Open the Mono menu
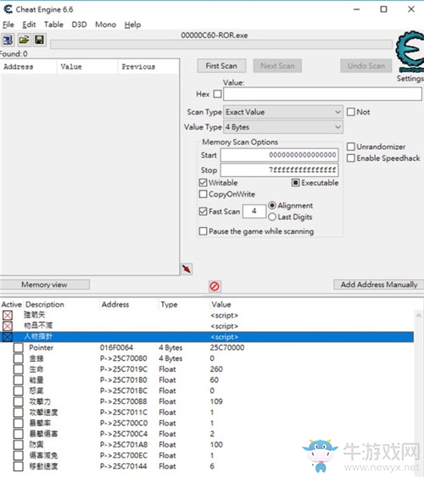The width and height of the screenshot is (424, 477). tap(106, 25)
